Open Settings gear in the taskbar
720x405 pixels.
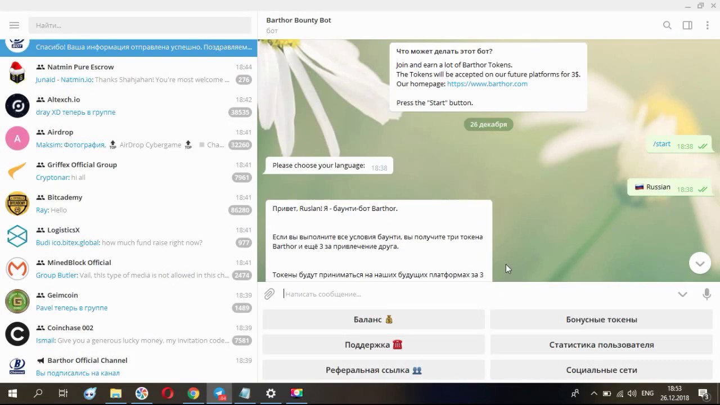point(271,394)
